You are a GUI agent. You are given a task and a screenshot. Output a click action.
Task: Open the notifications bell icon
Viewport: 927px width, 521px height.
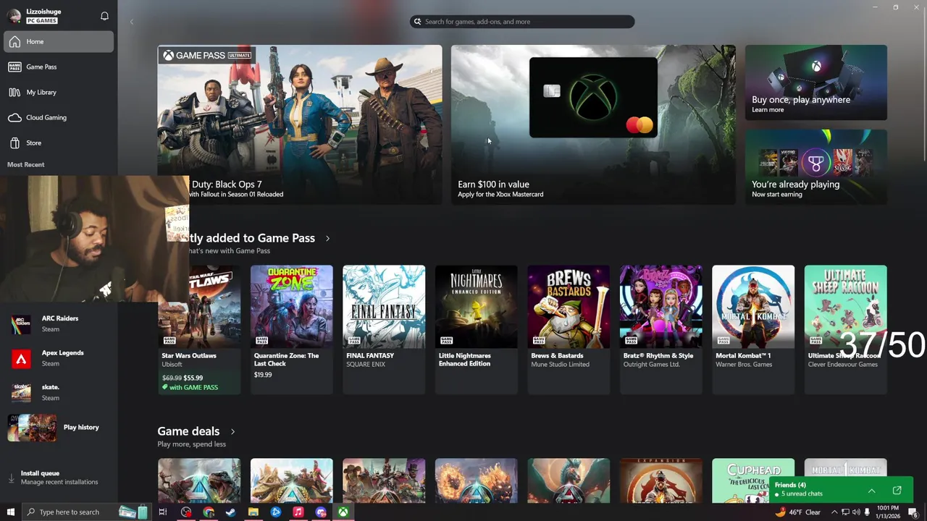(104, 16)
